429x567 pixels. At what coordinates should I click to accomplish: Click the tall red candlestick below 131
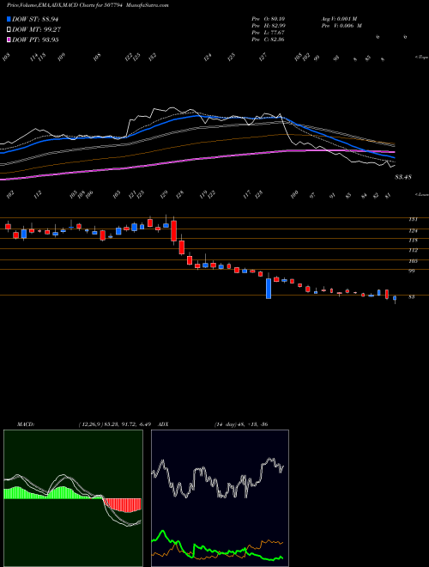(173, 231)
